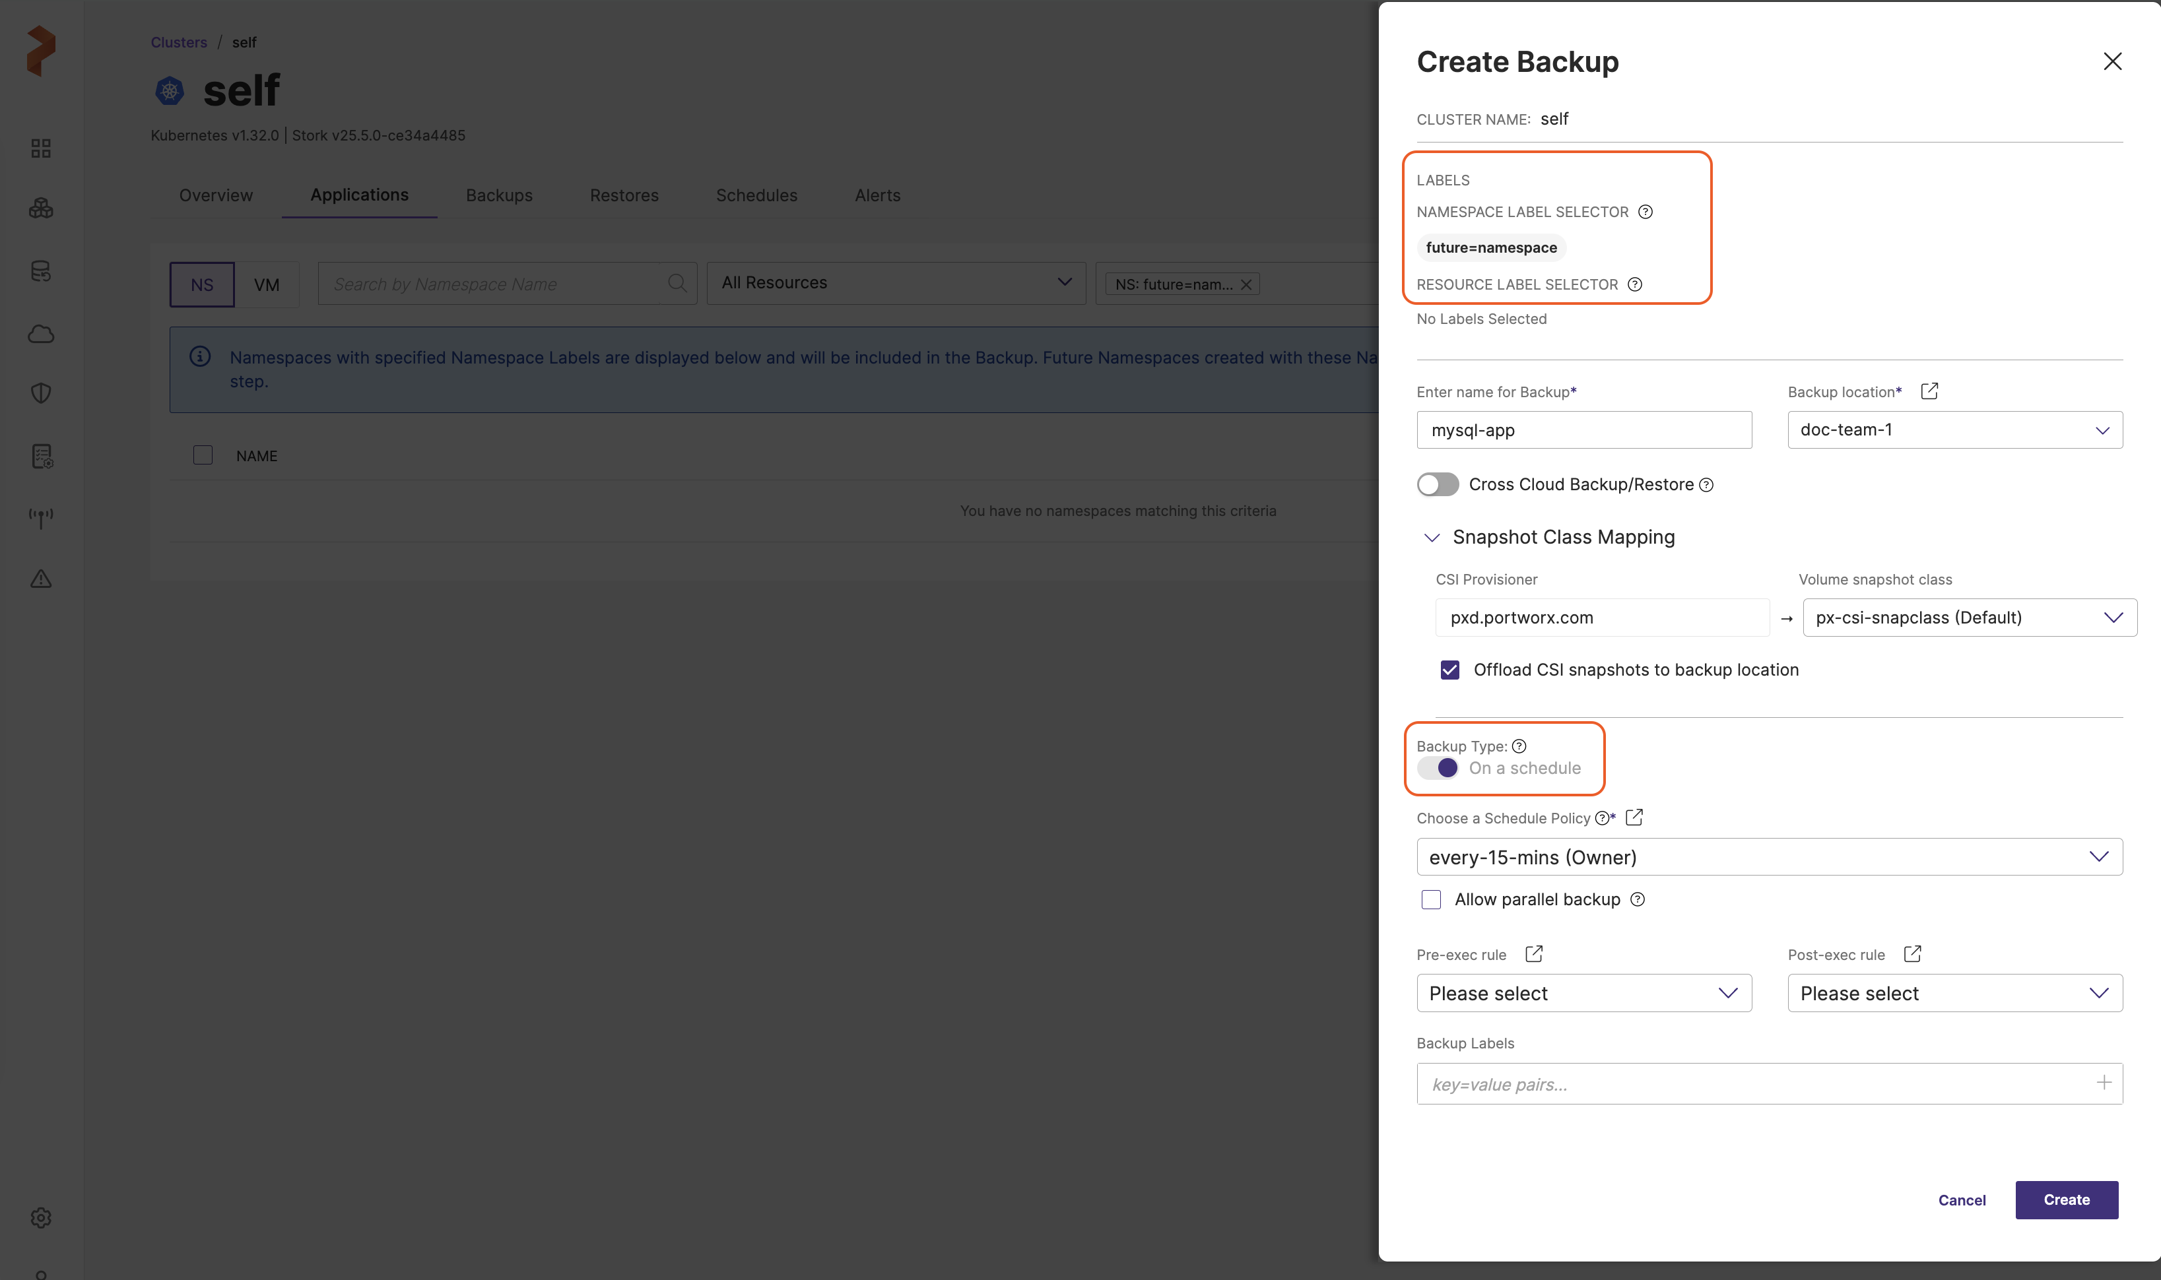Open the Schedule Policy dropdown
The width and height of the screenshot is (2161, 1280).
(1768, 857)
